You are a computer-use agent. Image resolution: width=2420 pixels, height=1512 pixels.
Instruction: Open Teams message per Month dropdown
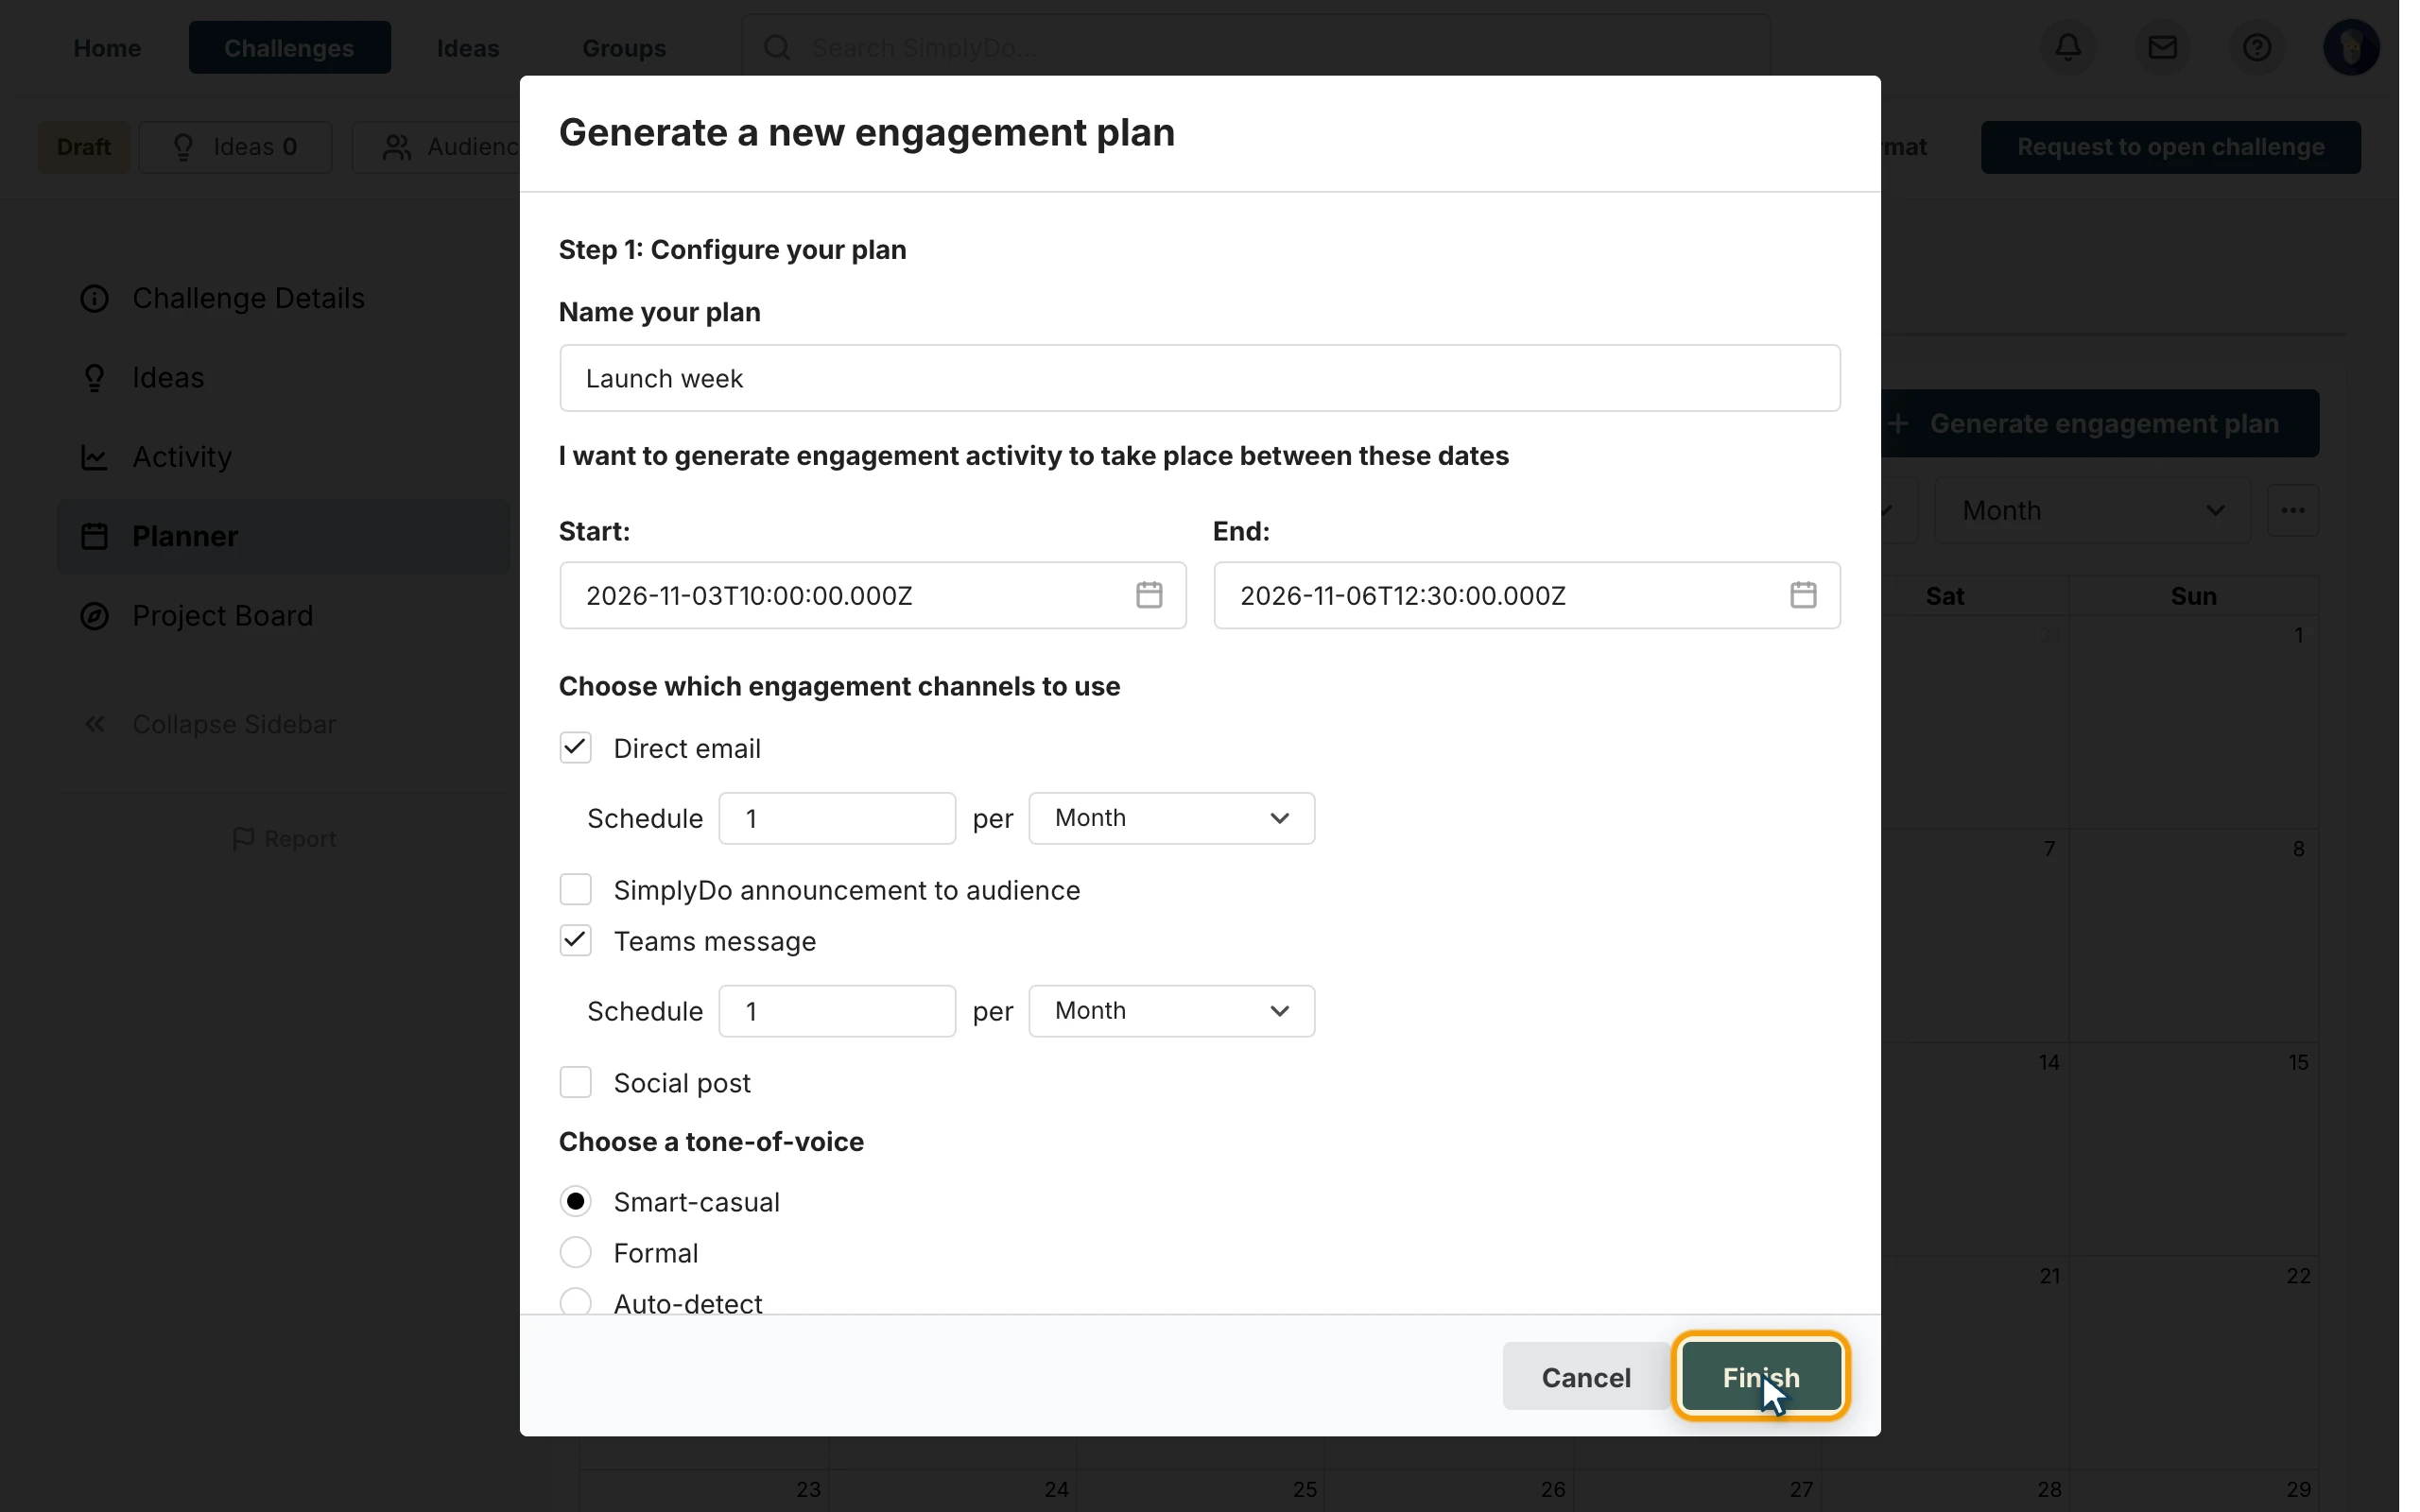pos(1171,1012)
